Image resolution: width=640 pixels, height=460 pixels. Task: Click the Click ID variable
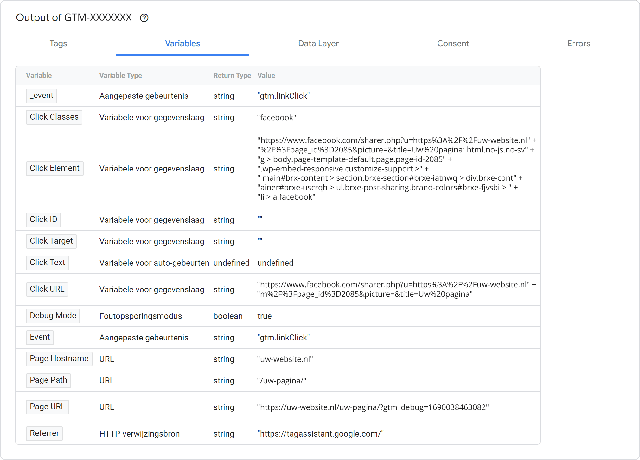(43, 220)
